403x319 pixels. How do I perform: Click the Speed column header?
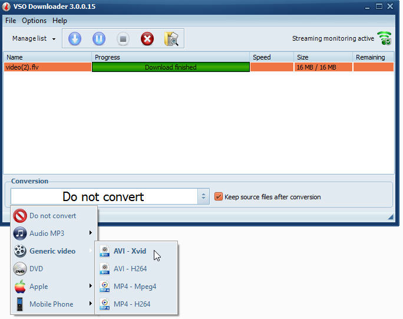272,57
